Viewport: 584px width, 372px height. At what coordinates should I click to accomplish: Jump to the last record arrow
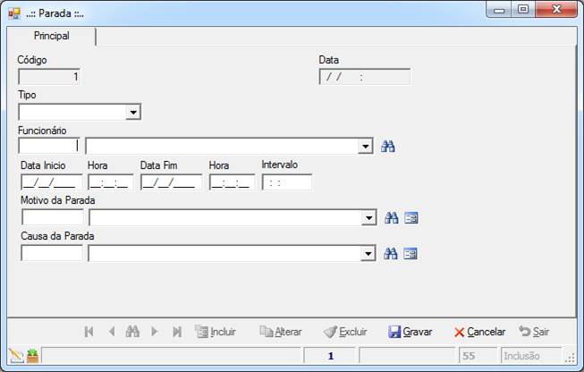[x=177, y=332]
